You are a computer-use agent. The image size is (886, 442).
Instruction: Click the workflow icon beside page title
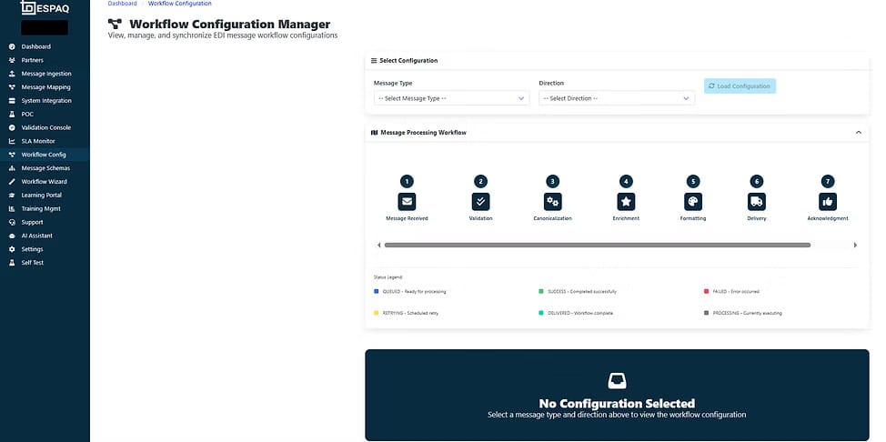pos(115,24)
